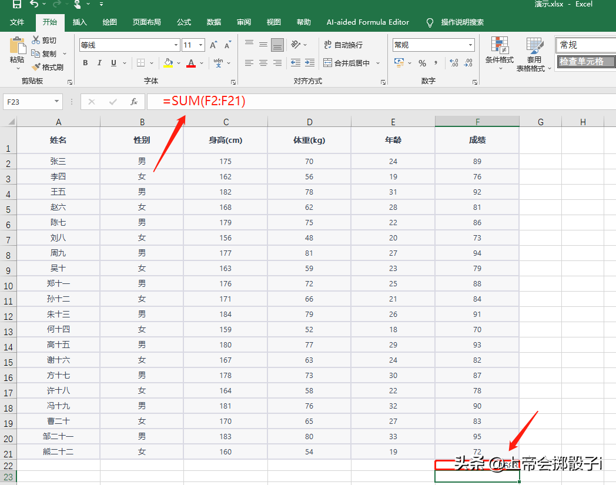The height and width of the screenshot is (485, 616).
Task: Toggle wrap text 自动换行
Action: pyautogui.click(x=343, y=45)
